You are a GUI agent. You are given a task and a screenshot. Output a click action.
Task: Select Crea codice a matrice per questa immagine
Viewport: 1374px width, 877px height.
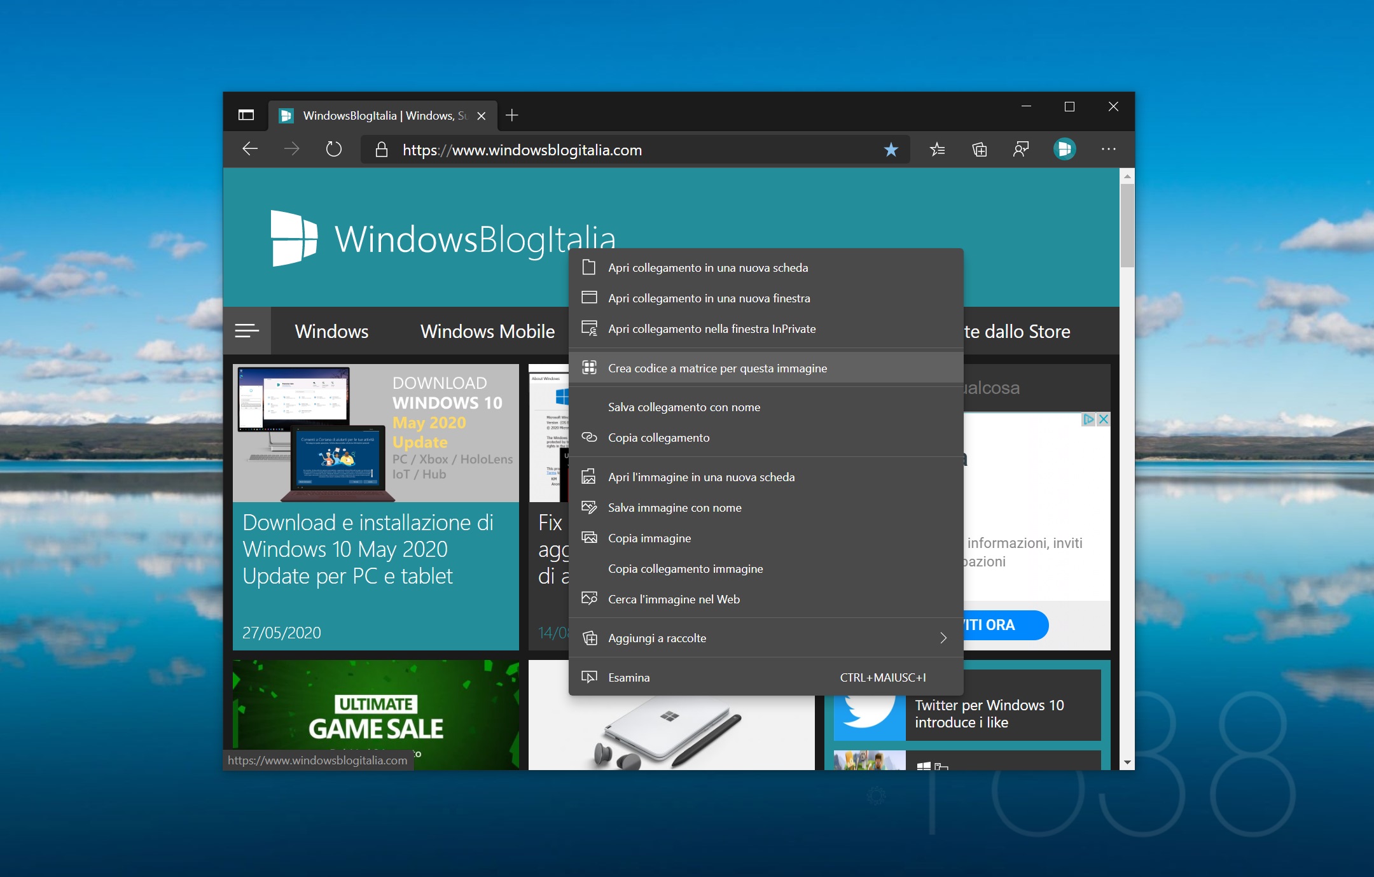pos(766,368)
